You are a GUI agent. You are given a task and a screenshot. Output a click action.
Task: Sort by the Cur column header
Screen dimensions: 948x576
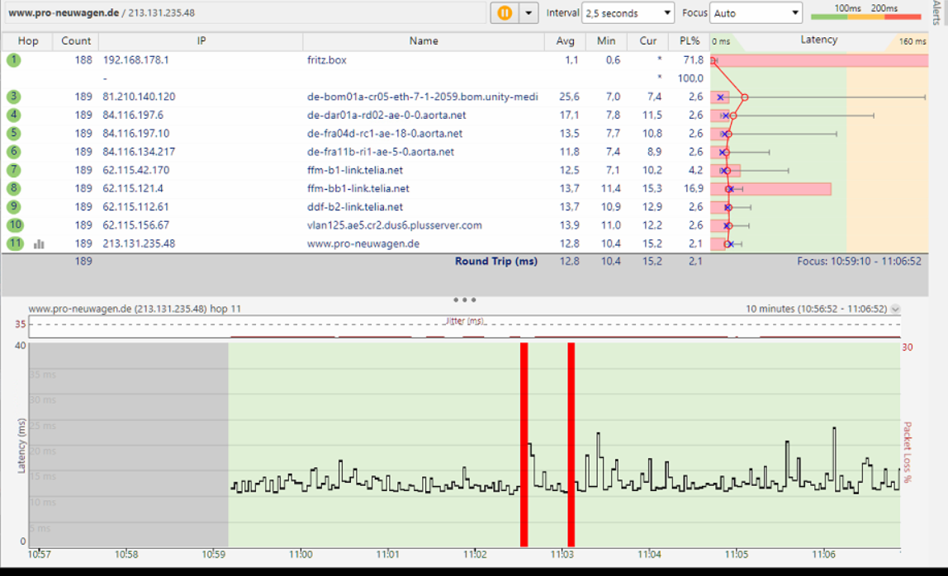647,41
